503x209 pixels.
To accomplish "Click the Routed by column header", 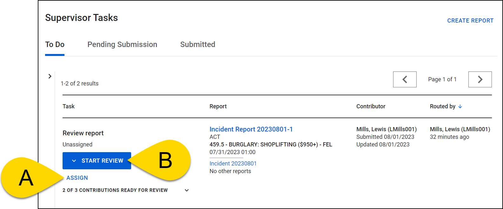I will point(442,106).
